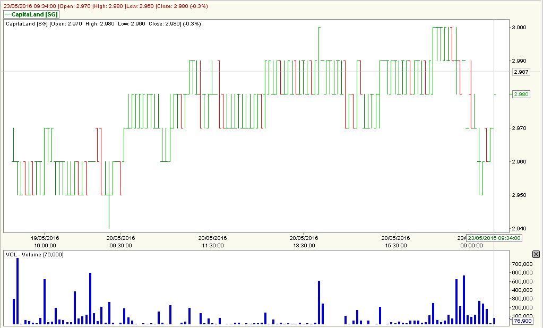Click the 20/05/2016 13:30:00 time label
Viewport: 543px width, 328px height.
click(x=304, y=242)
